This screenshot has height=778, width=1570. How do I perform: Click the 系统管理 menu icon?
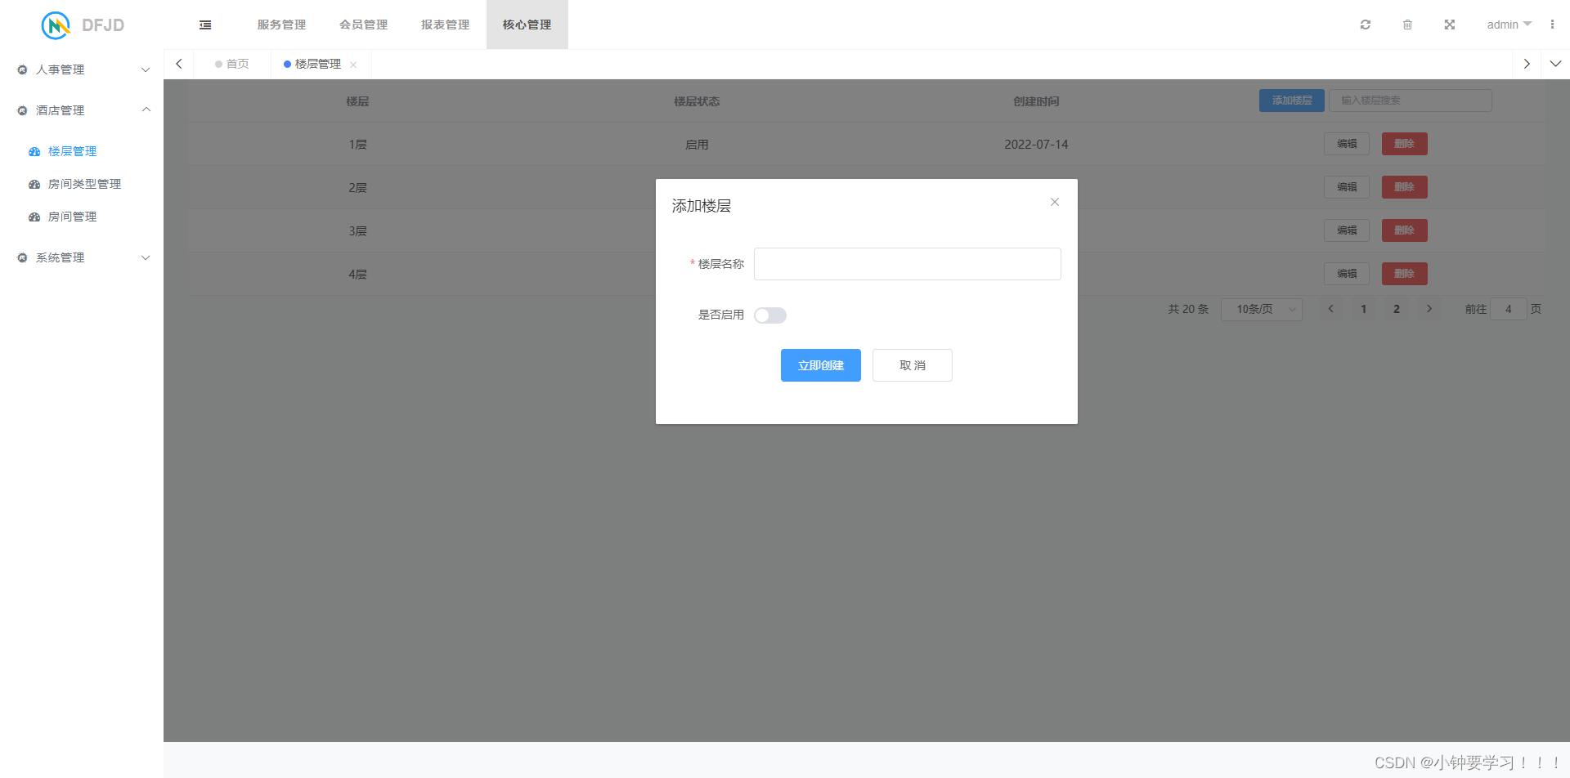tap(22, 258)
